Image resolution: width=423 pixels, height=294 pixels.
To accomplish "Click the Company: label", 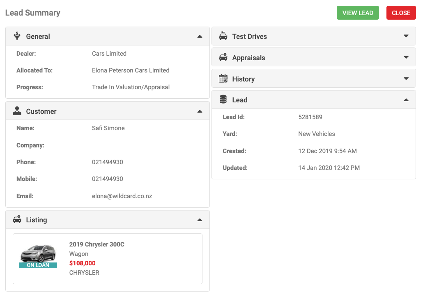I will pos(30,145).
